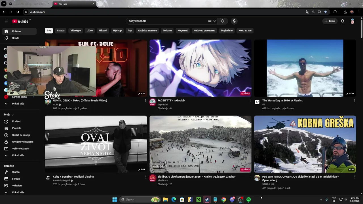The image size is (363, 204).
Task: Translate this page icon in address bar
Action: pos(307,12)
